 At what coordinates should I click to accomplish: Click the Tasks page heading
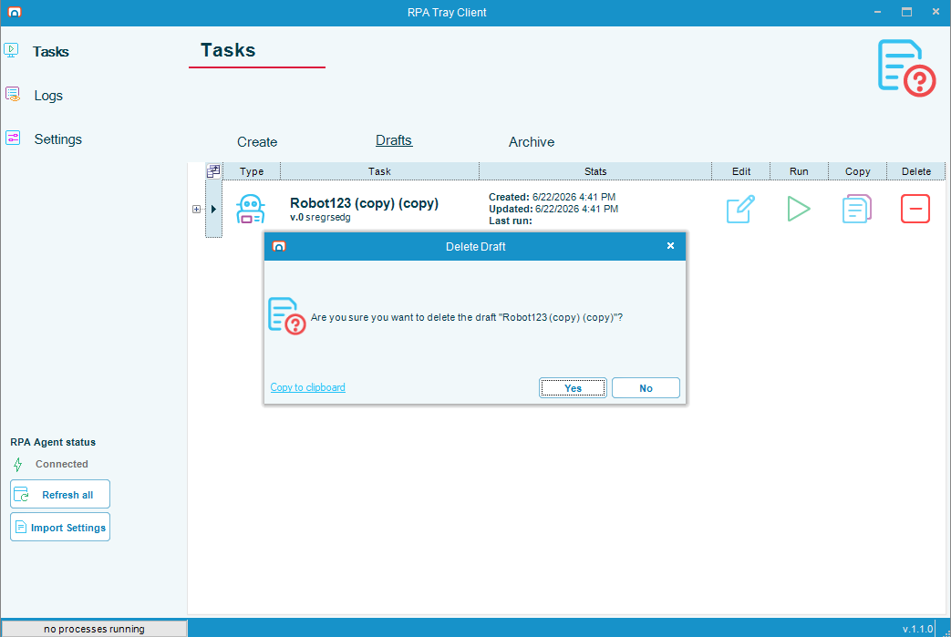pyautogui.click(x=228, y=50)
